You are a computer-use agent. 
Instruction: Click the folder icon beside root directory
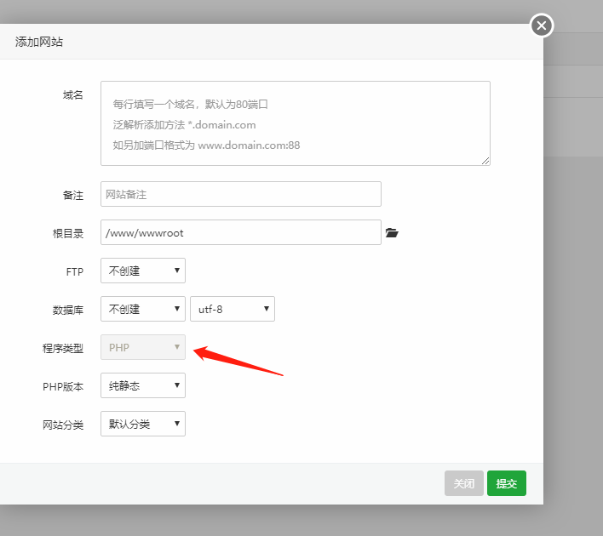[392, 232]
